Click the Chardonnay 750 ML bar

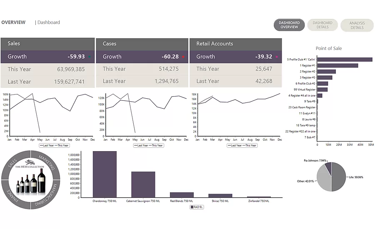[105, 174]
